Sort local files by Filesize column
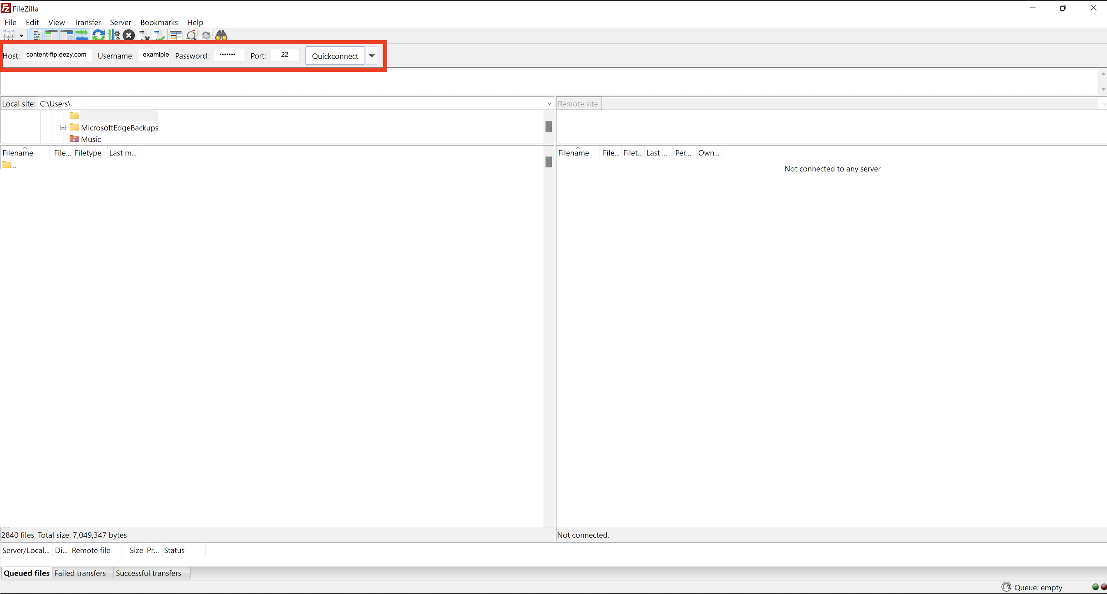This screenshot has width=1107, height=594. (x=62, y=153)
